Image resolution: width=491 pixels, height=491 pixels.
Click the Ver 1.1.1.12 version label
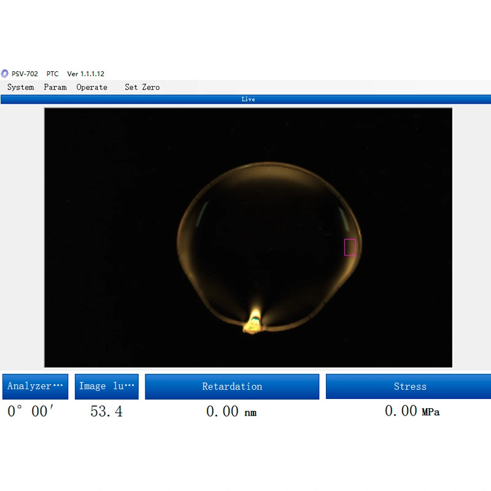[x=85, y=74]
